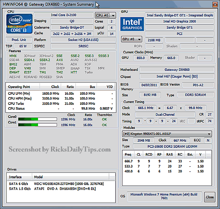Click the 2048 MB module size field
Screen dimensions: 220x209
(144, 140)
